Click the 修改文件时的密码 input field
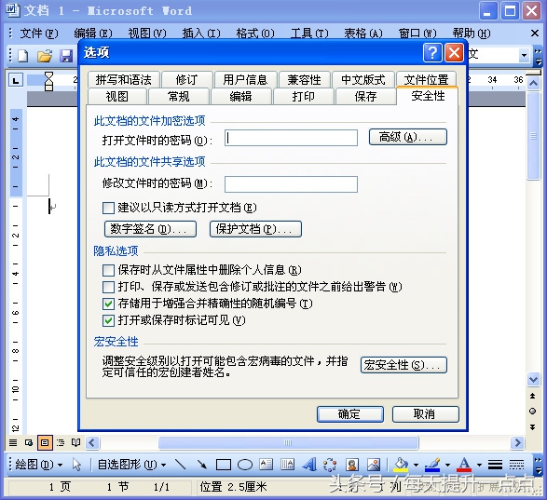Screen dimensions: 547x500 tap(291, 184)
